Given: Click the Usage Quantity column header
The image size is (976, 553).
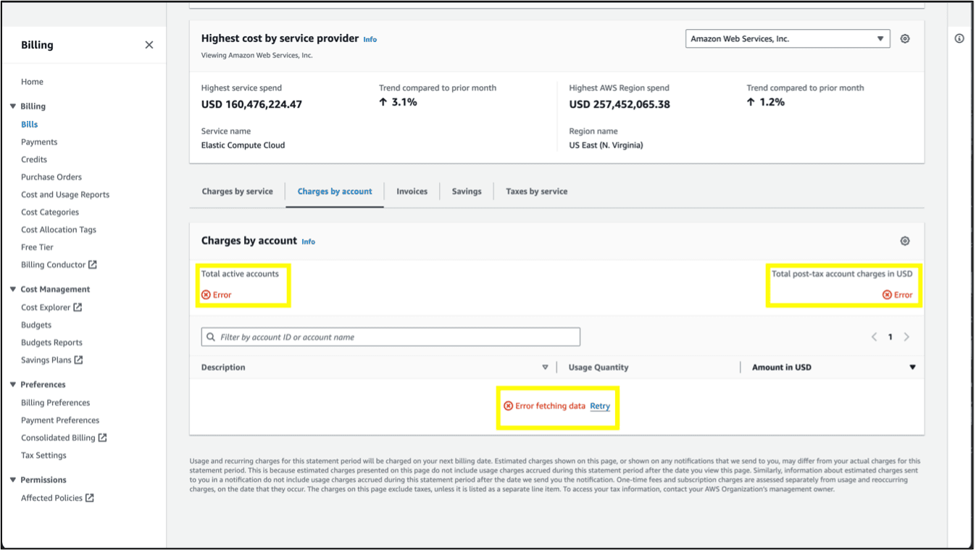Looking at the screenshot, I should (x=598, y=367).
